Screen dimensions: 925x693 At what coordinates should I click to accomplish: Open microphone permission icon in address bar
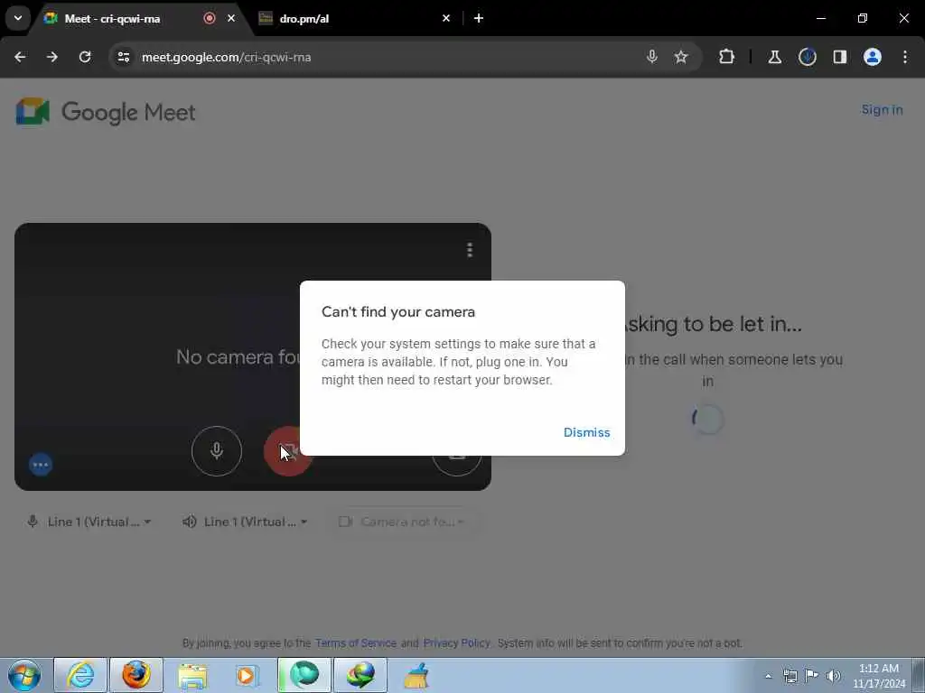coord(652,57)
